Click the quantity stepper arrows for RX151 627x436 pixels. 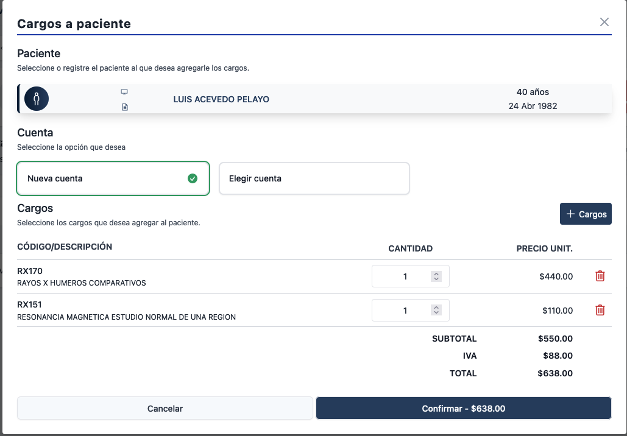[436, 311]
